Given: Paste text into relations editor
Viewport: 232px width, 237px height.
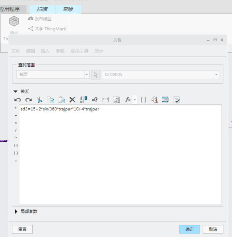Looking at the screenshot, I should (62, 100).
